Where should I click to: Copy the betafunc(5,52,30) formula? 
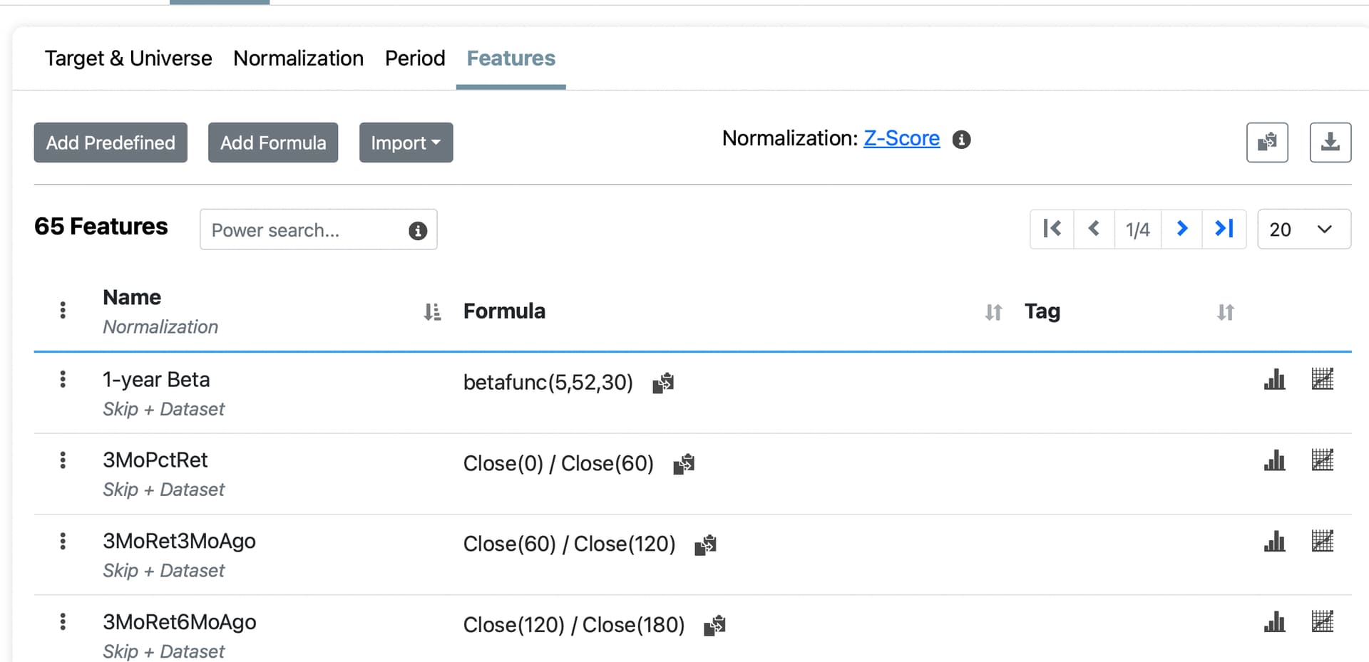pos(663,383)
